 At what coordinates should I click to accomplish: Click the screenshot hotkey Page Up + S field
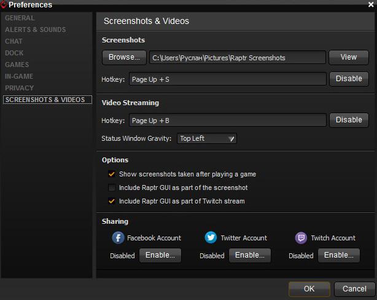point(227,79)
